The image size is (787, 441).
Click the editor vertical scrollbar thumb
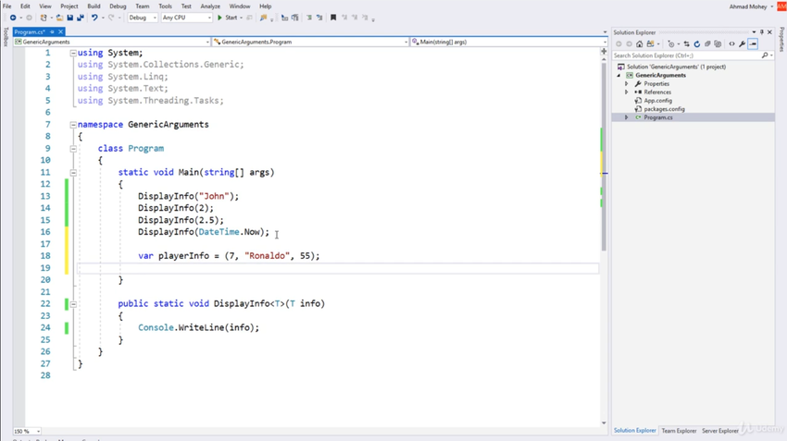604,155
